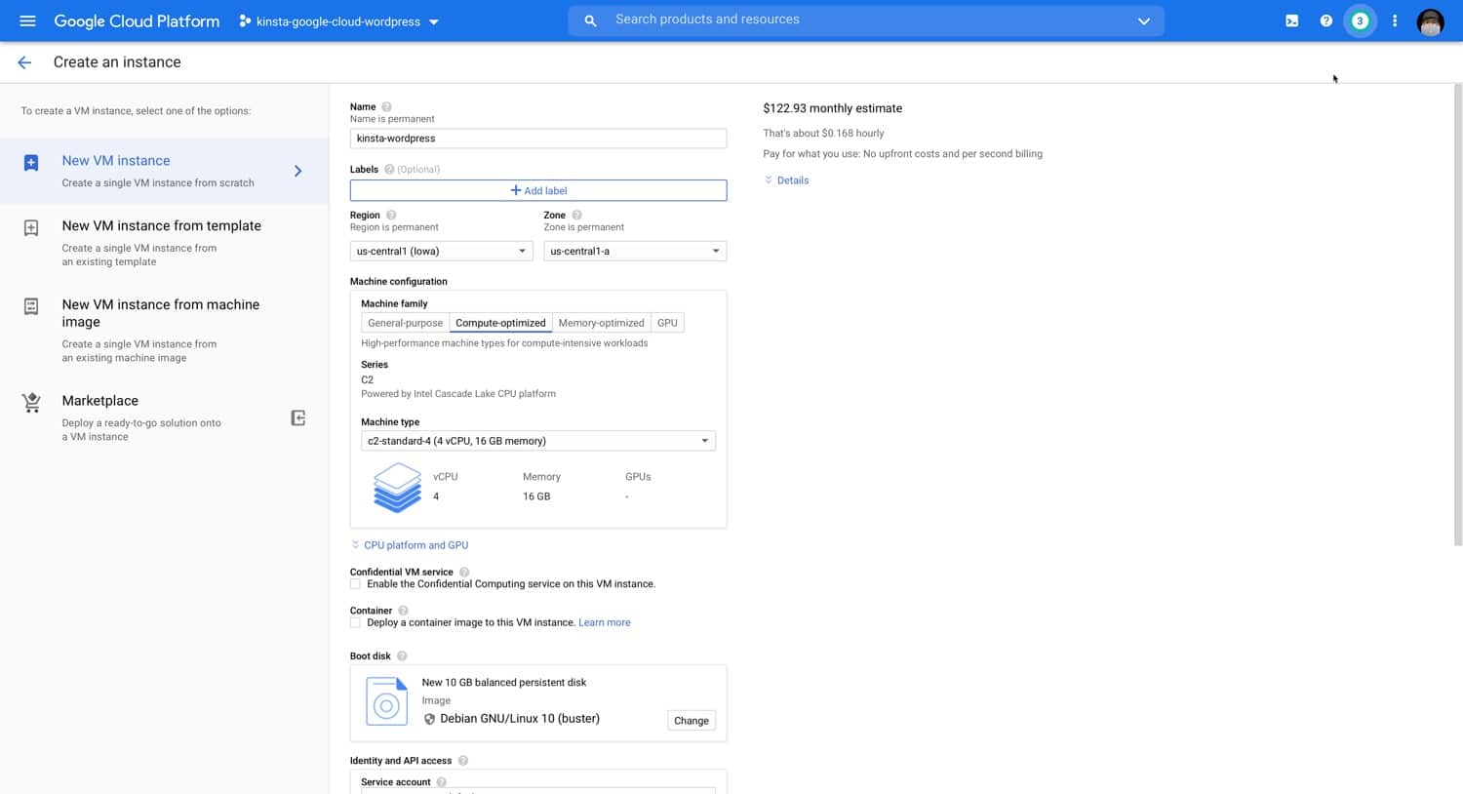Click the Google Cloud Platform logo
The image size is (1463, 794).
tap(136, 20)
